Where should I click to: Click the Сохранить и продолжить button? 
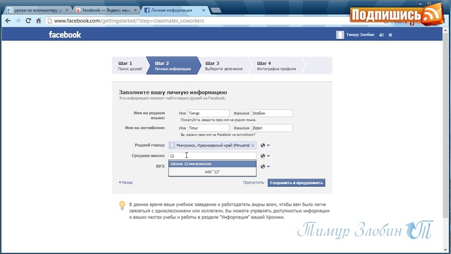pyautogui.click(x=296, y=183)
